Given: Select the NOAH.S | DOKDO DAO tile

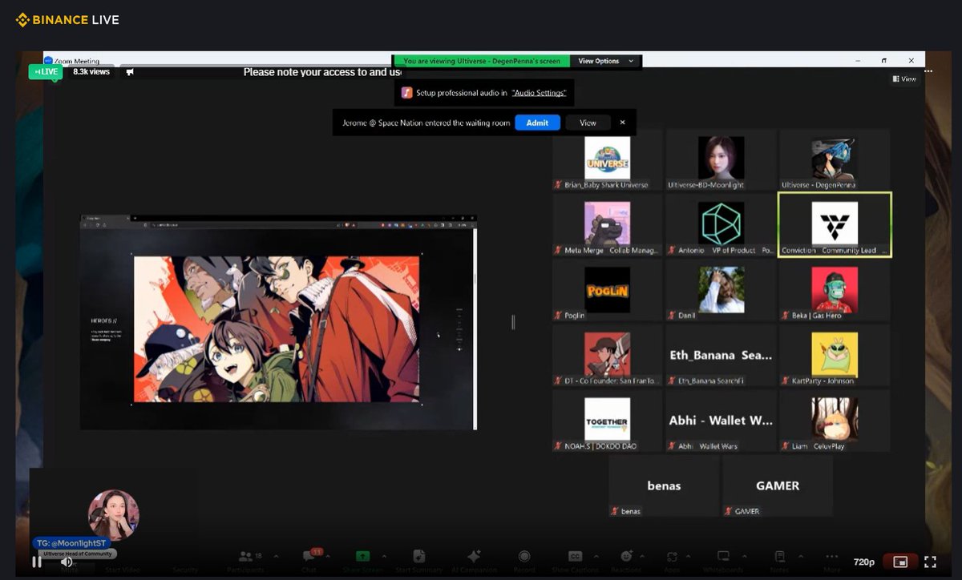Looking at the screenshot, I should [x=607, y=421].
